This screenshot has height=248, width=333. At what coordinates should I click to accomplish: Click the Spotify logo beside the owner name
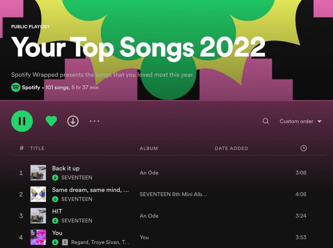click(16, 87)
